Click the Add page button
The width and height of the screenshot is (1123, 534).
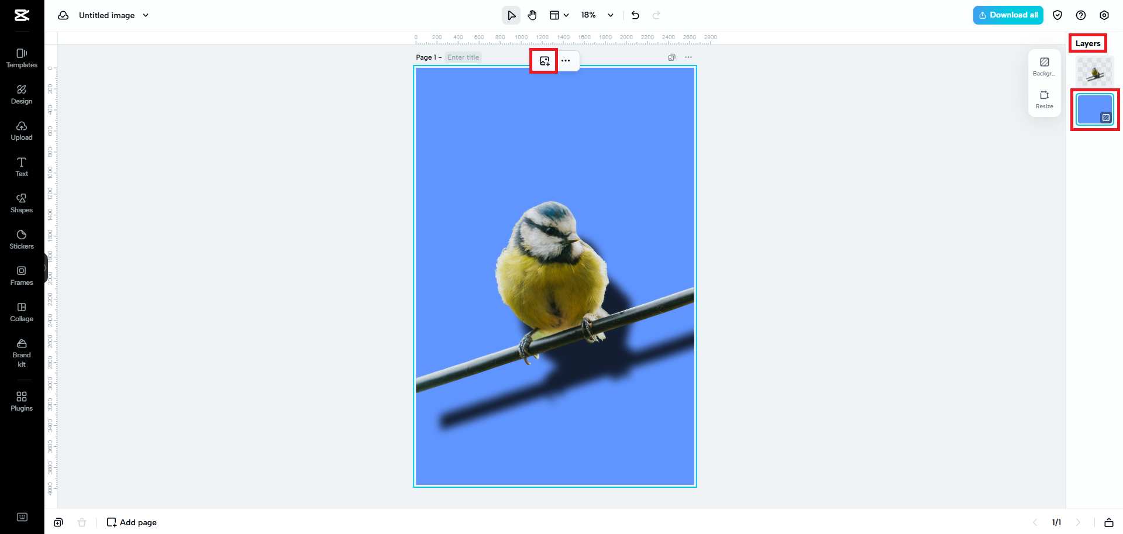tap(132, 522)
